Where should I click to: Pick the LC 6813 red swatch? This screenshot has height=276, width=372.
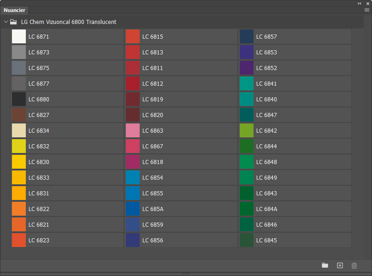[x=133, y=52]
